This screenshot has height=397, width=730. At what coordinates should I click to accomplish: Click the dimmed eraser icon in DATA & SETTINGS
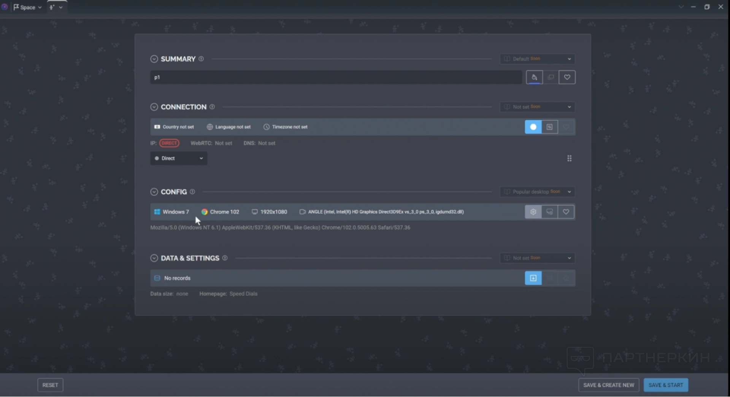point(566,278)
